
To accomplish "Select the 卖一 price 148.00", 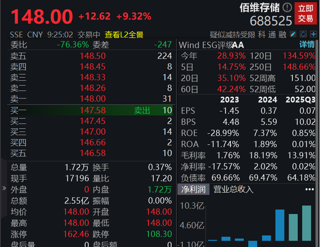I will [x=93, y=99].
